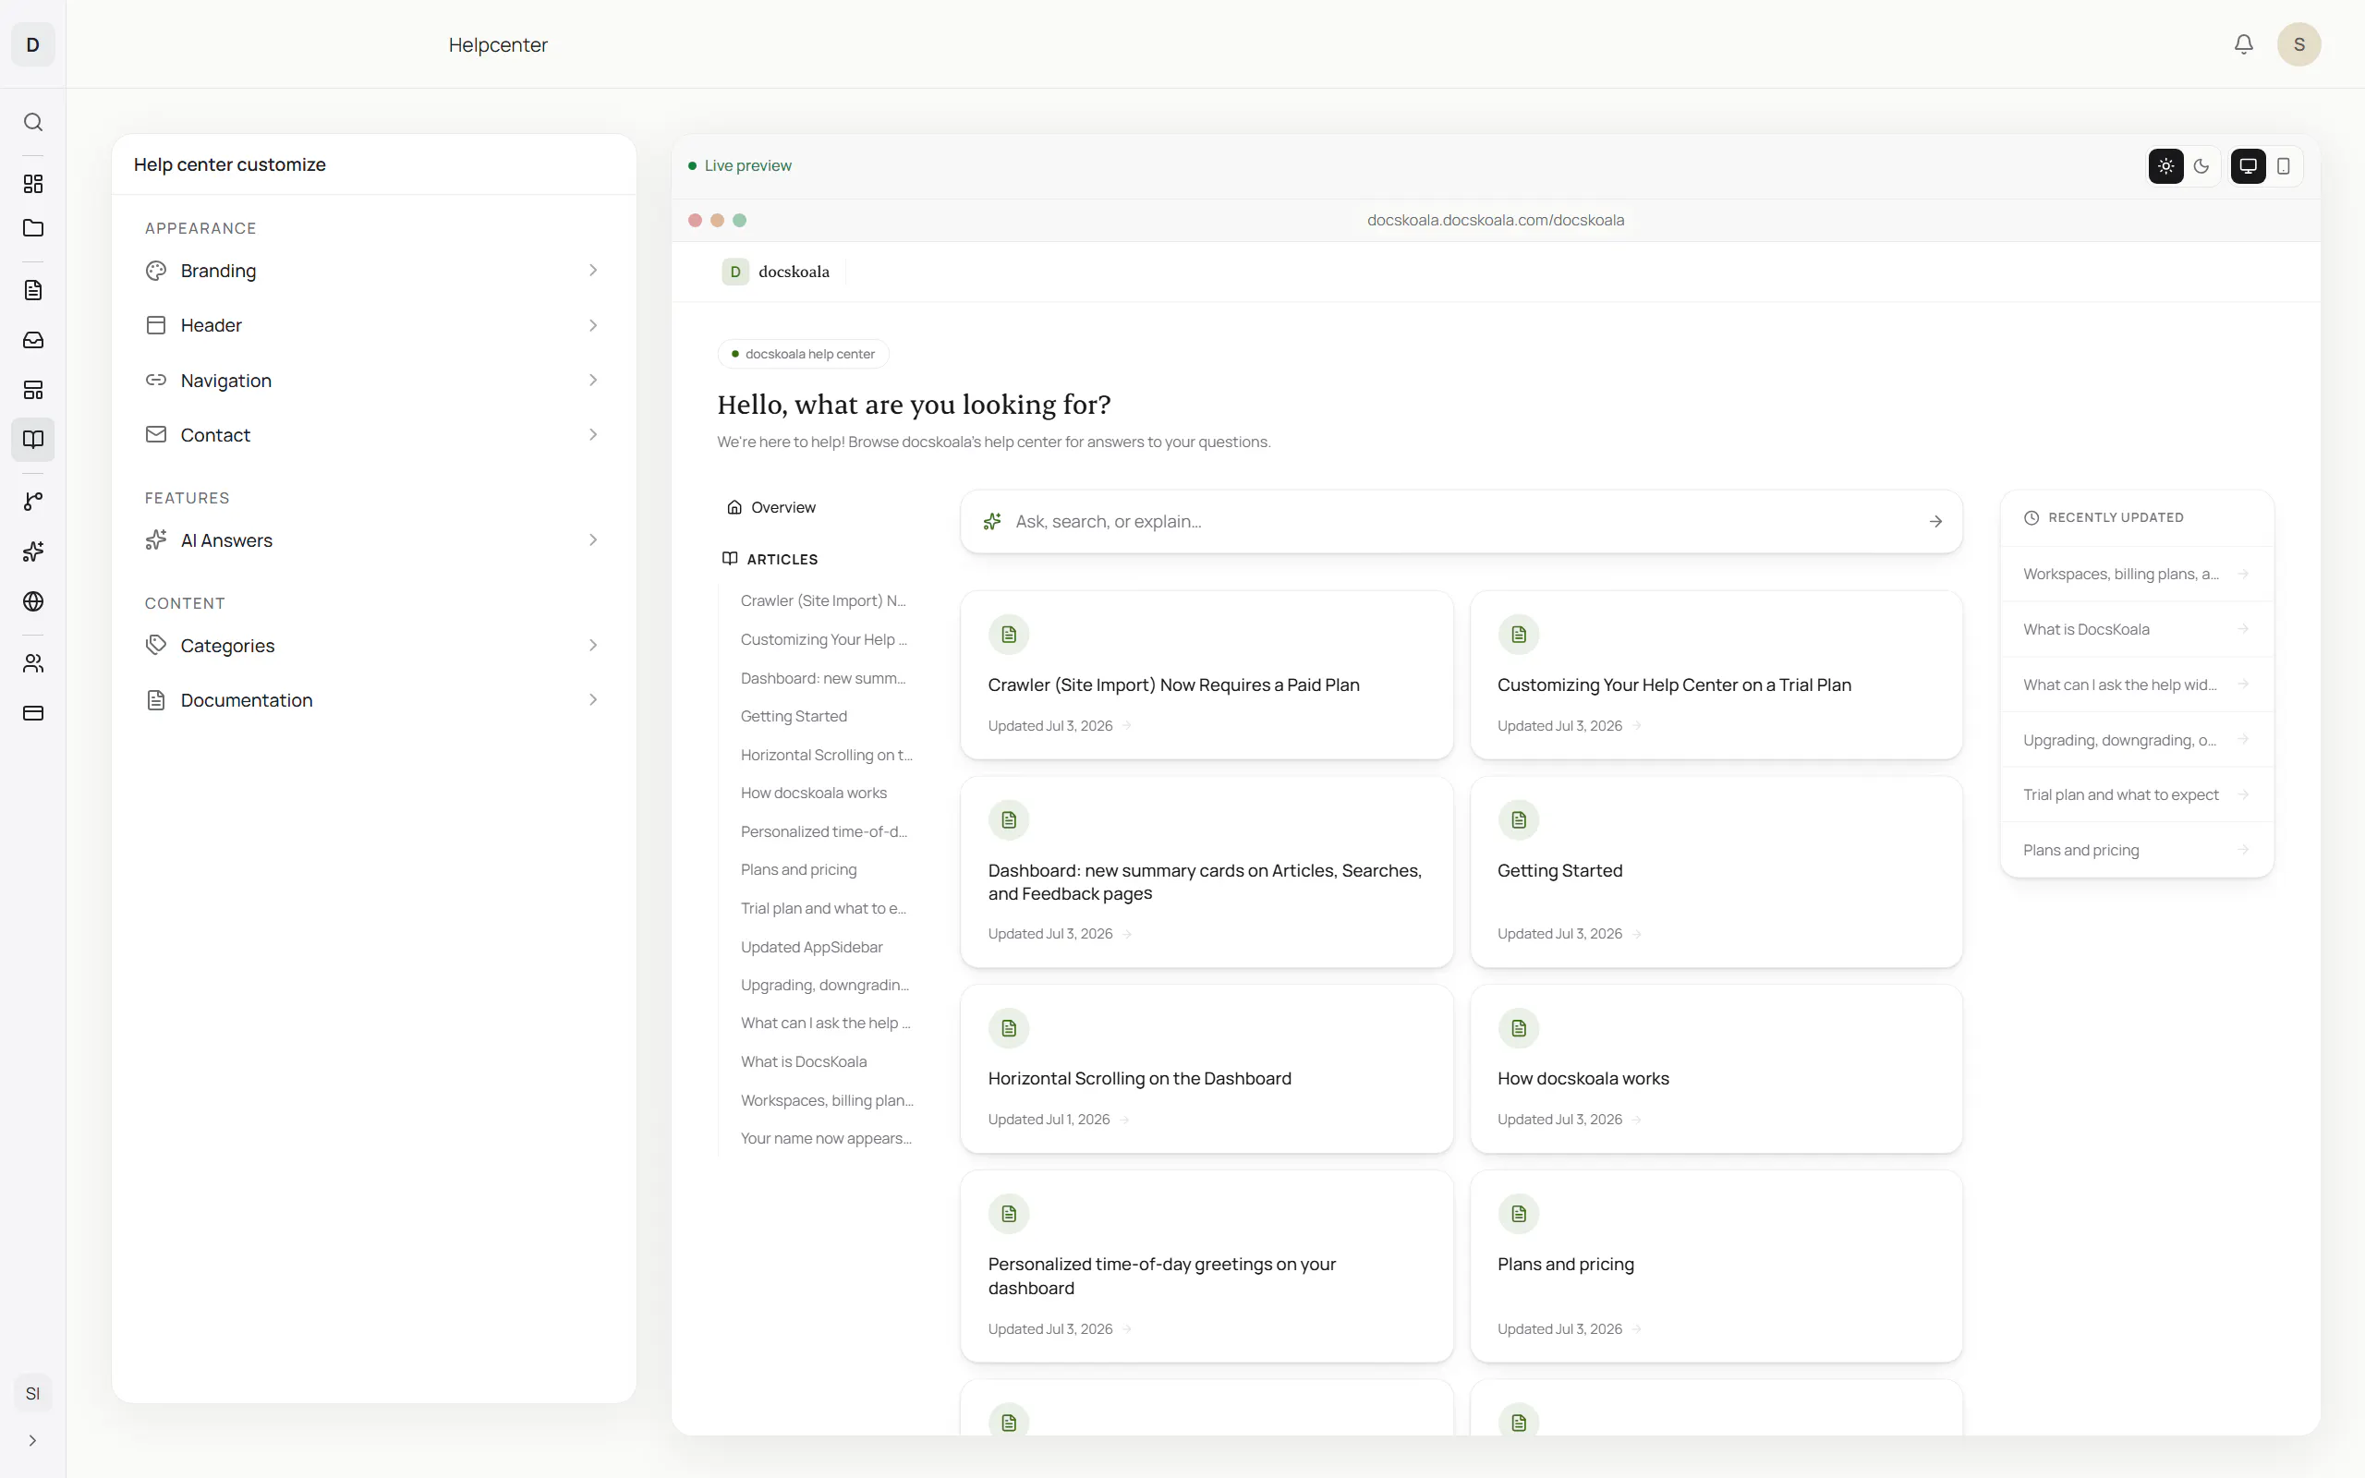Screen dimensions: 2365x1478
Task: Click the D workspace logo at top left
Action: [x=33, y=44]
